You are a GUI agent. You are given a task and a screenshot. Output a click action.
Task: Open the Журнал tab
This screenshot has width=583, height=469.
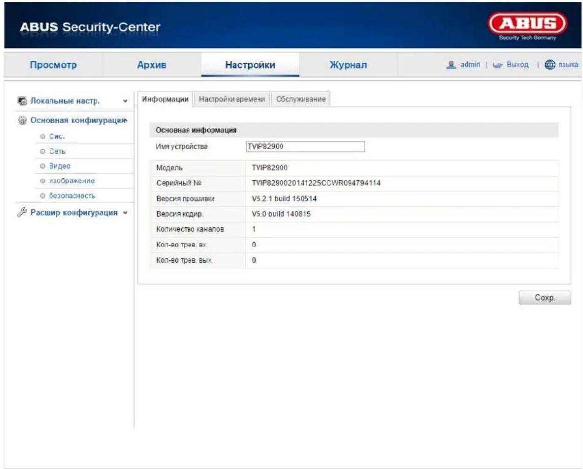[348, 65]
